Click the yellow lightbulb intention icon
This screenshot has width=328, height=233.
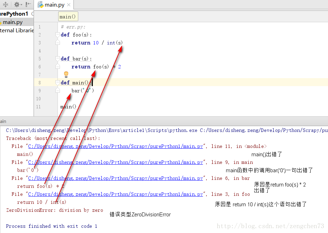[x=66, y=74]
